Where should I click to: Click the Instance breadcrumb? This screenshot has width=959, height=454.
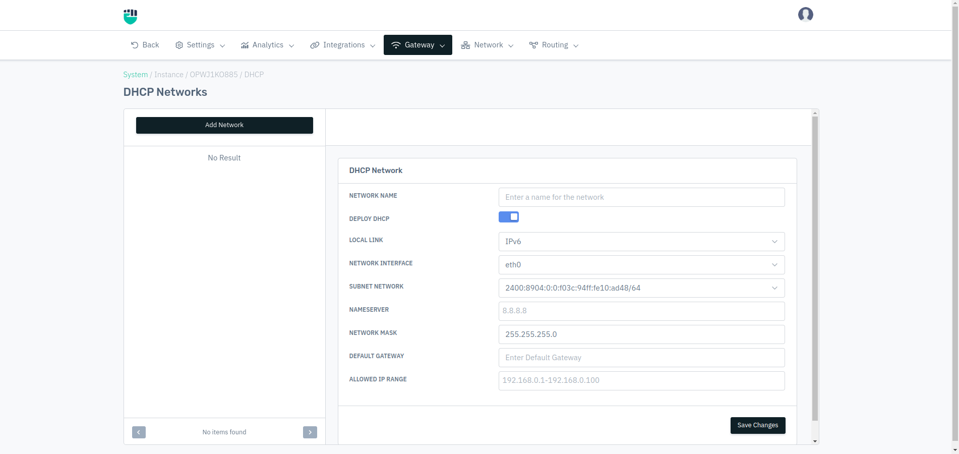point(169,75)
